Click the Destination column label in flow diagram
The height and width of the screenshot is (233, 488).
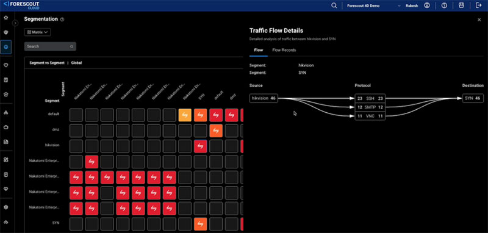pos(473,85)
